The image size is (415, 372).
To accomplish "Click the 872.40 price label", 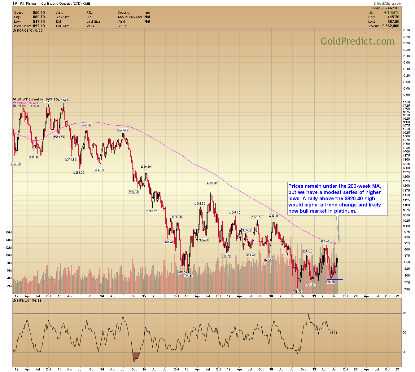I will 269,260.
